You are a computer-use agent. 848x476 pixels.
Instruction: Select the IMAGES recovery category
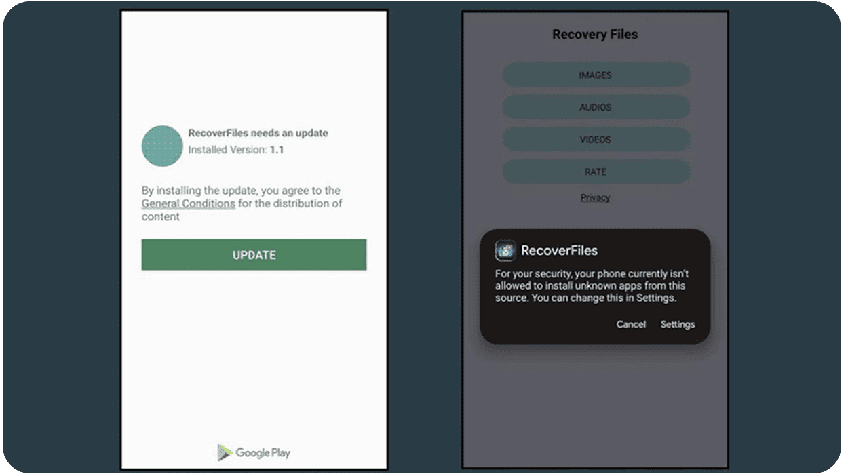(x=595, y=75)
